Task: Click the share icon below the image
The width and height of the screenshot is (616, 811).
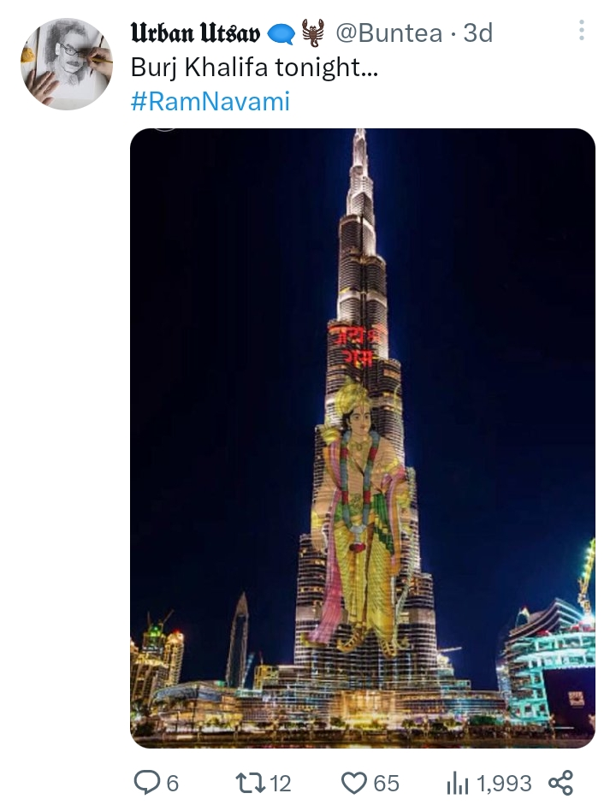Action: point(560,783)
